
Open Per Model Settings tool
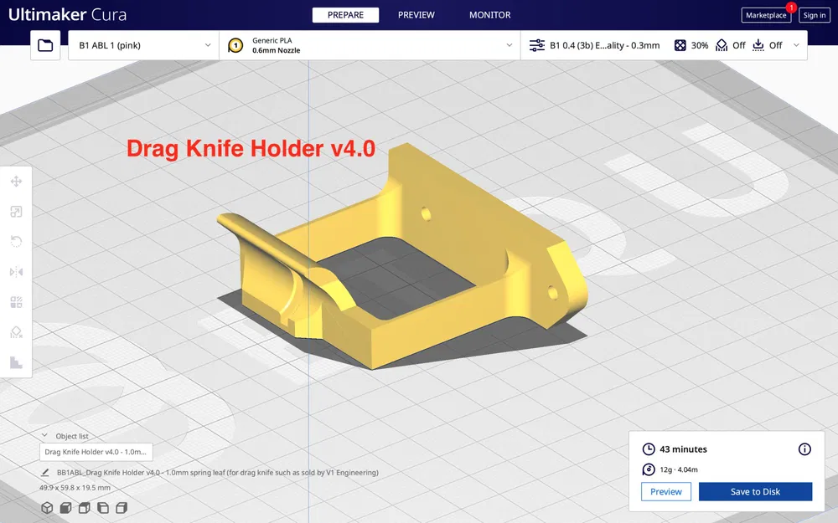[16, 302]
